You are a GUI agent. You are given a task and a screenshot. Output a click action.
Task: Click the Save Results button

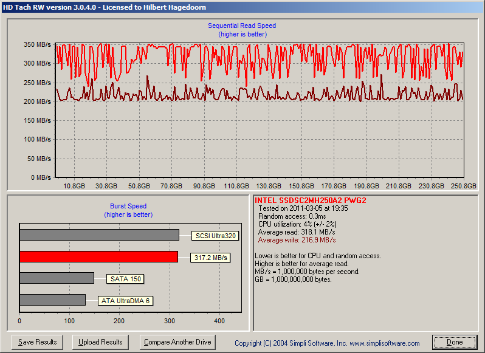pyautogui.click(x=38, y=342)
